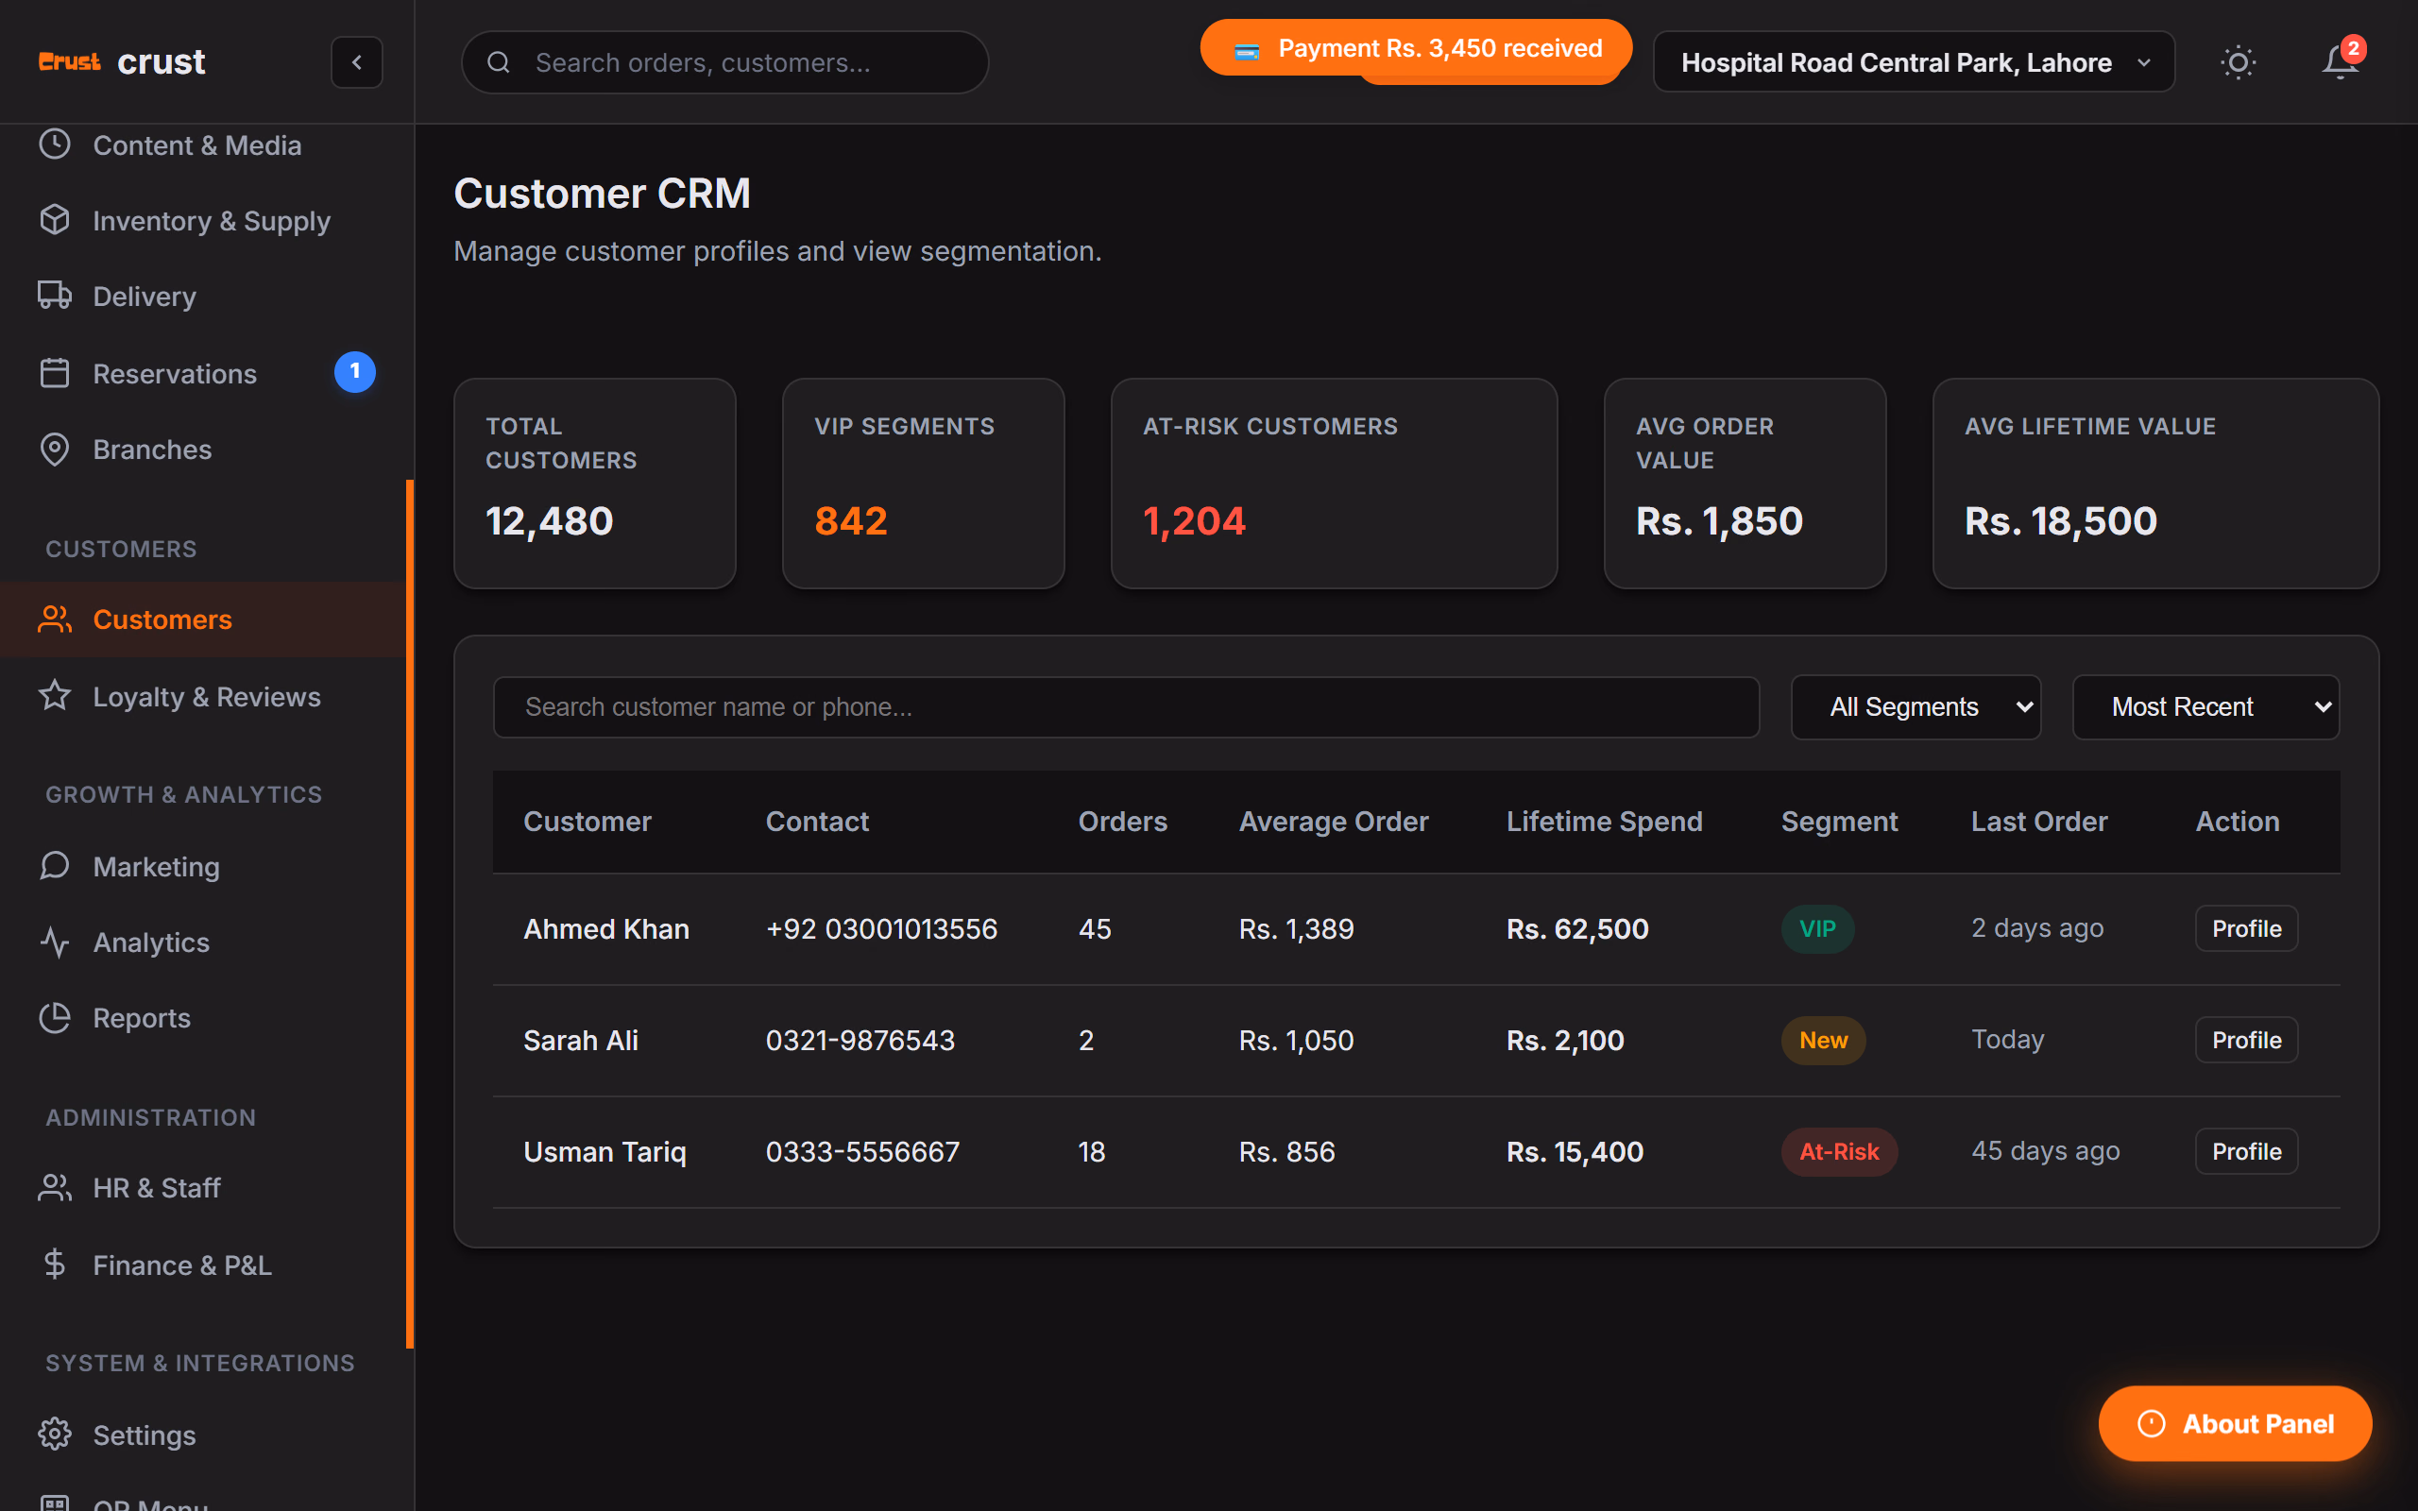Viewport: 2418px width, 1511px height.
Task: Open the All Segments filter dropdown
Action: pos(1916,706)
